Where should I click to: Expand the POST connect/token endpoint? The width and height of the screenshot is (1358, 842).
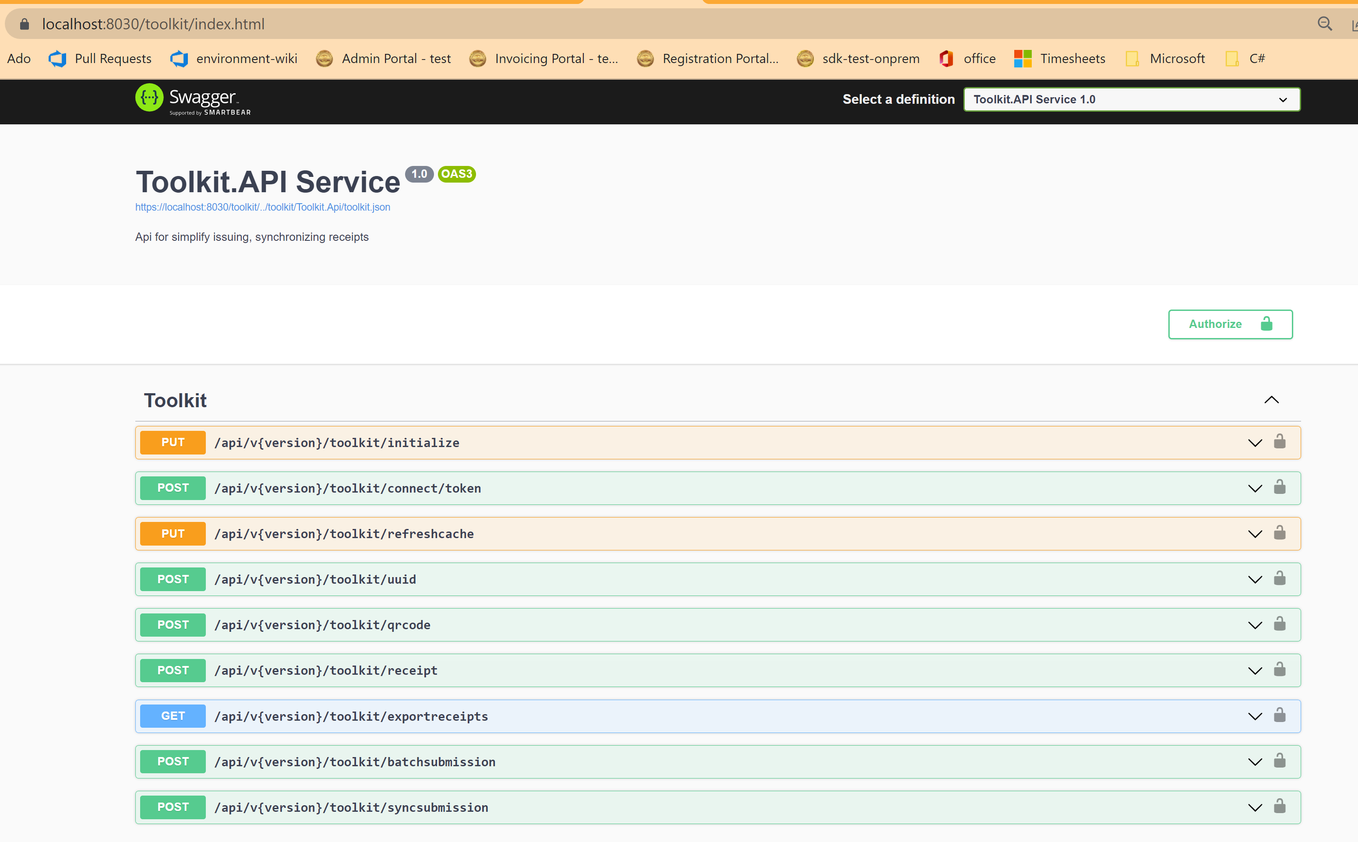pyautogui.click(x=1255, y=488)
